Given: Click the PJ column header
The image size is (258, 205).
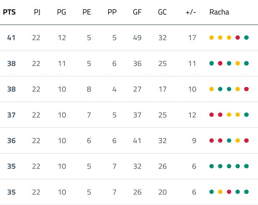Looking at the screenshot, I should 37,12.
